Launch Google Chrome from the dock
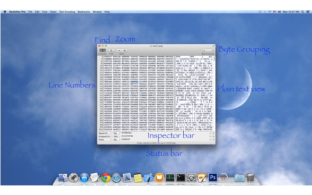This screenshot has height=195, width=312. point(106,177)
